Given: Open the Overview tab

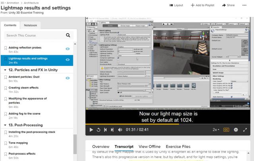Looking at the screenshot, I should click(101, 147).
